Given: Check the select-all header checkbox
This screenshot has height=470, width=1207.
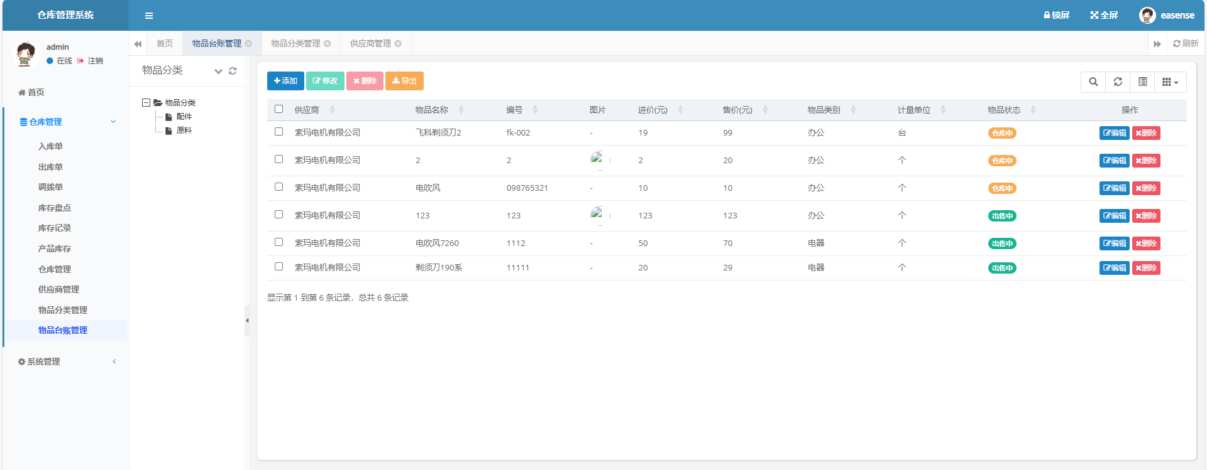Looking at the screenshot, I should (x=278, y=109).
